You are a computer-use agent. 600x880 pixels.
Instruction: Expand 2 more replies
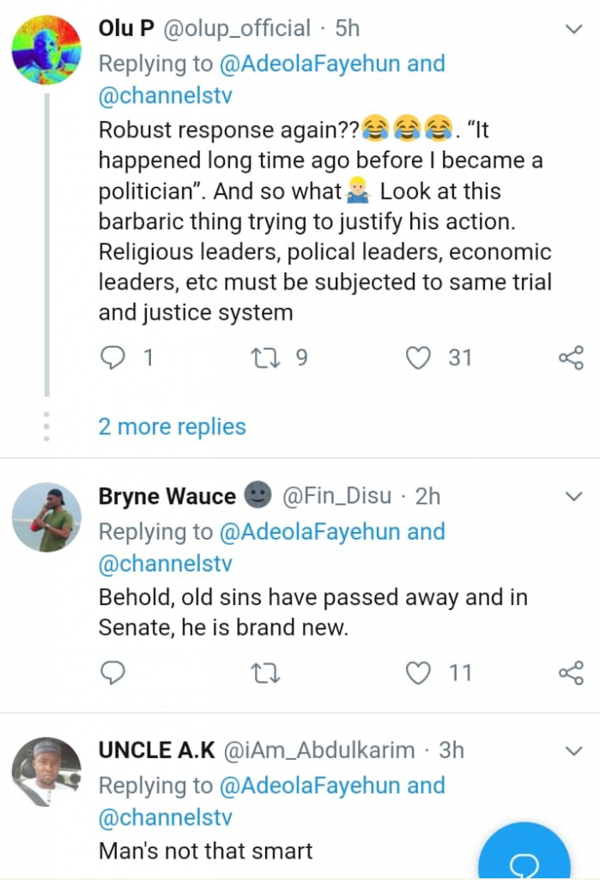coord(172,426)
